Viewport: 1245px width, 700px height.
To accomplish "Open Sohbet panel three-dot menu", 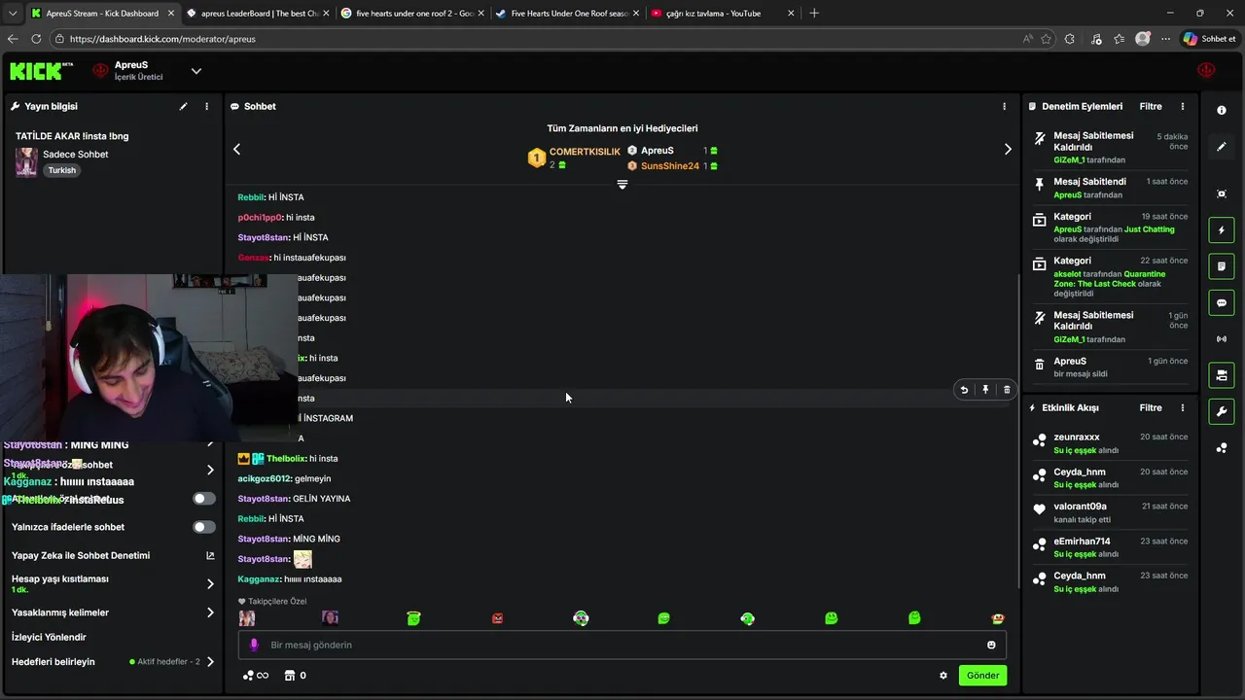I will point(1004,106).
